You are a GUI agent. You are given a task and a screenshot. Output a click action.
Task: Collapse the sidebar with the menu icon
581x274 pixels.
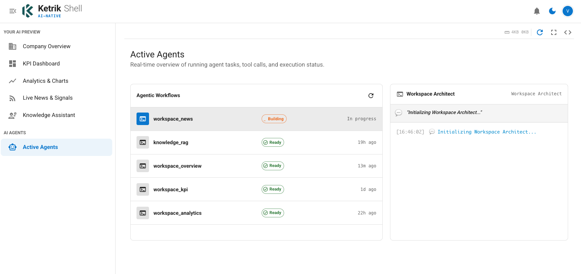[13, 11]
